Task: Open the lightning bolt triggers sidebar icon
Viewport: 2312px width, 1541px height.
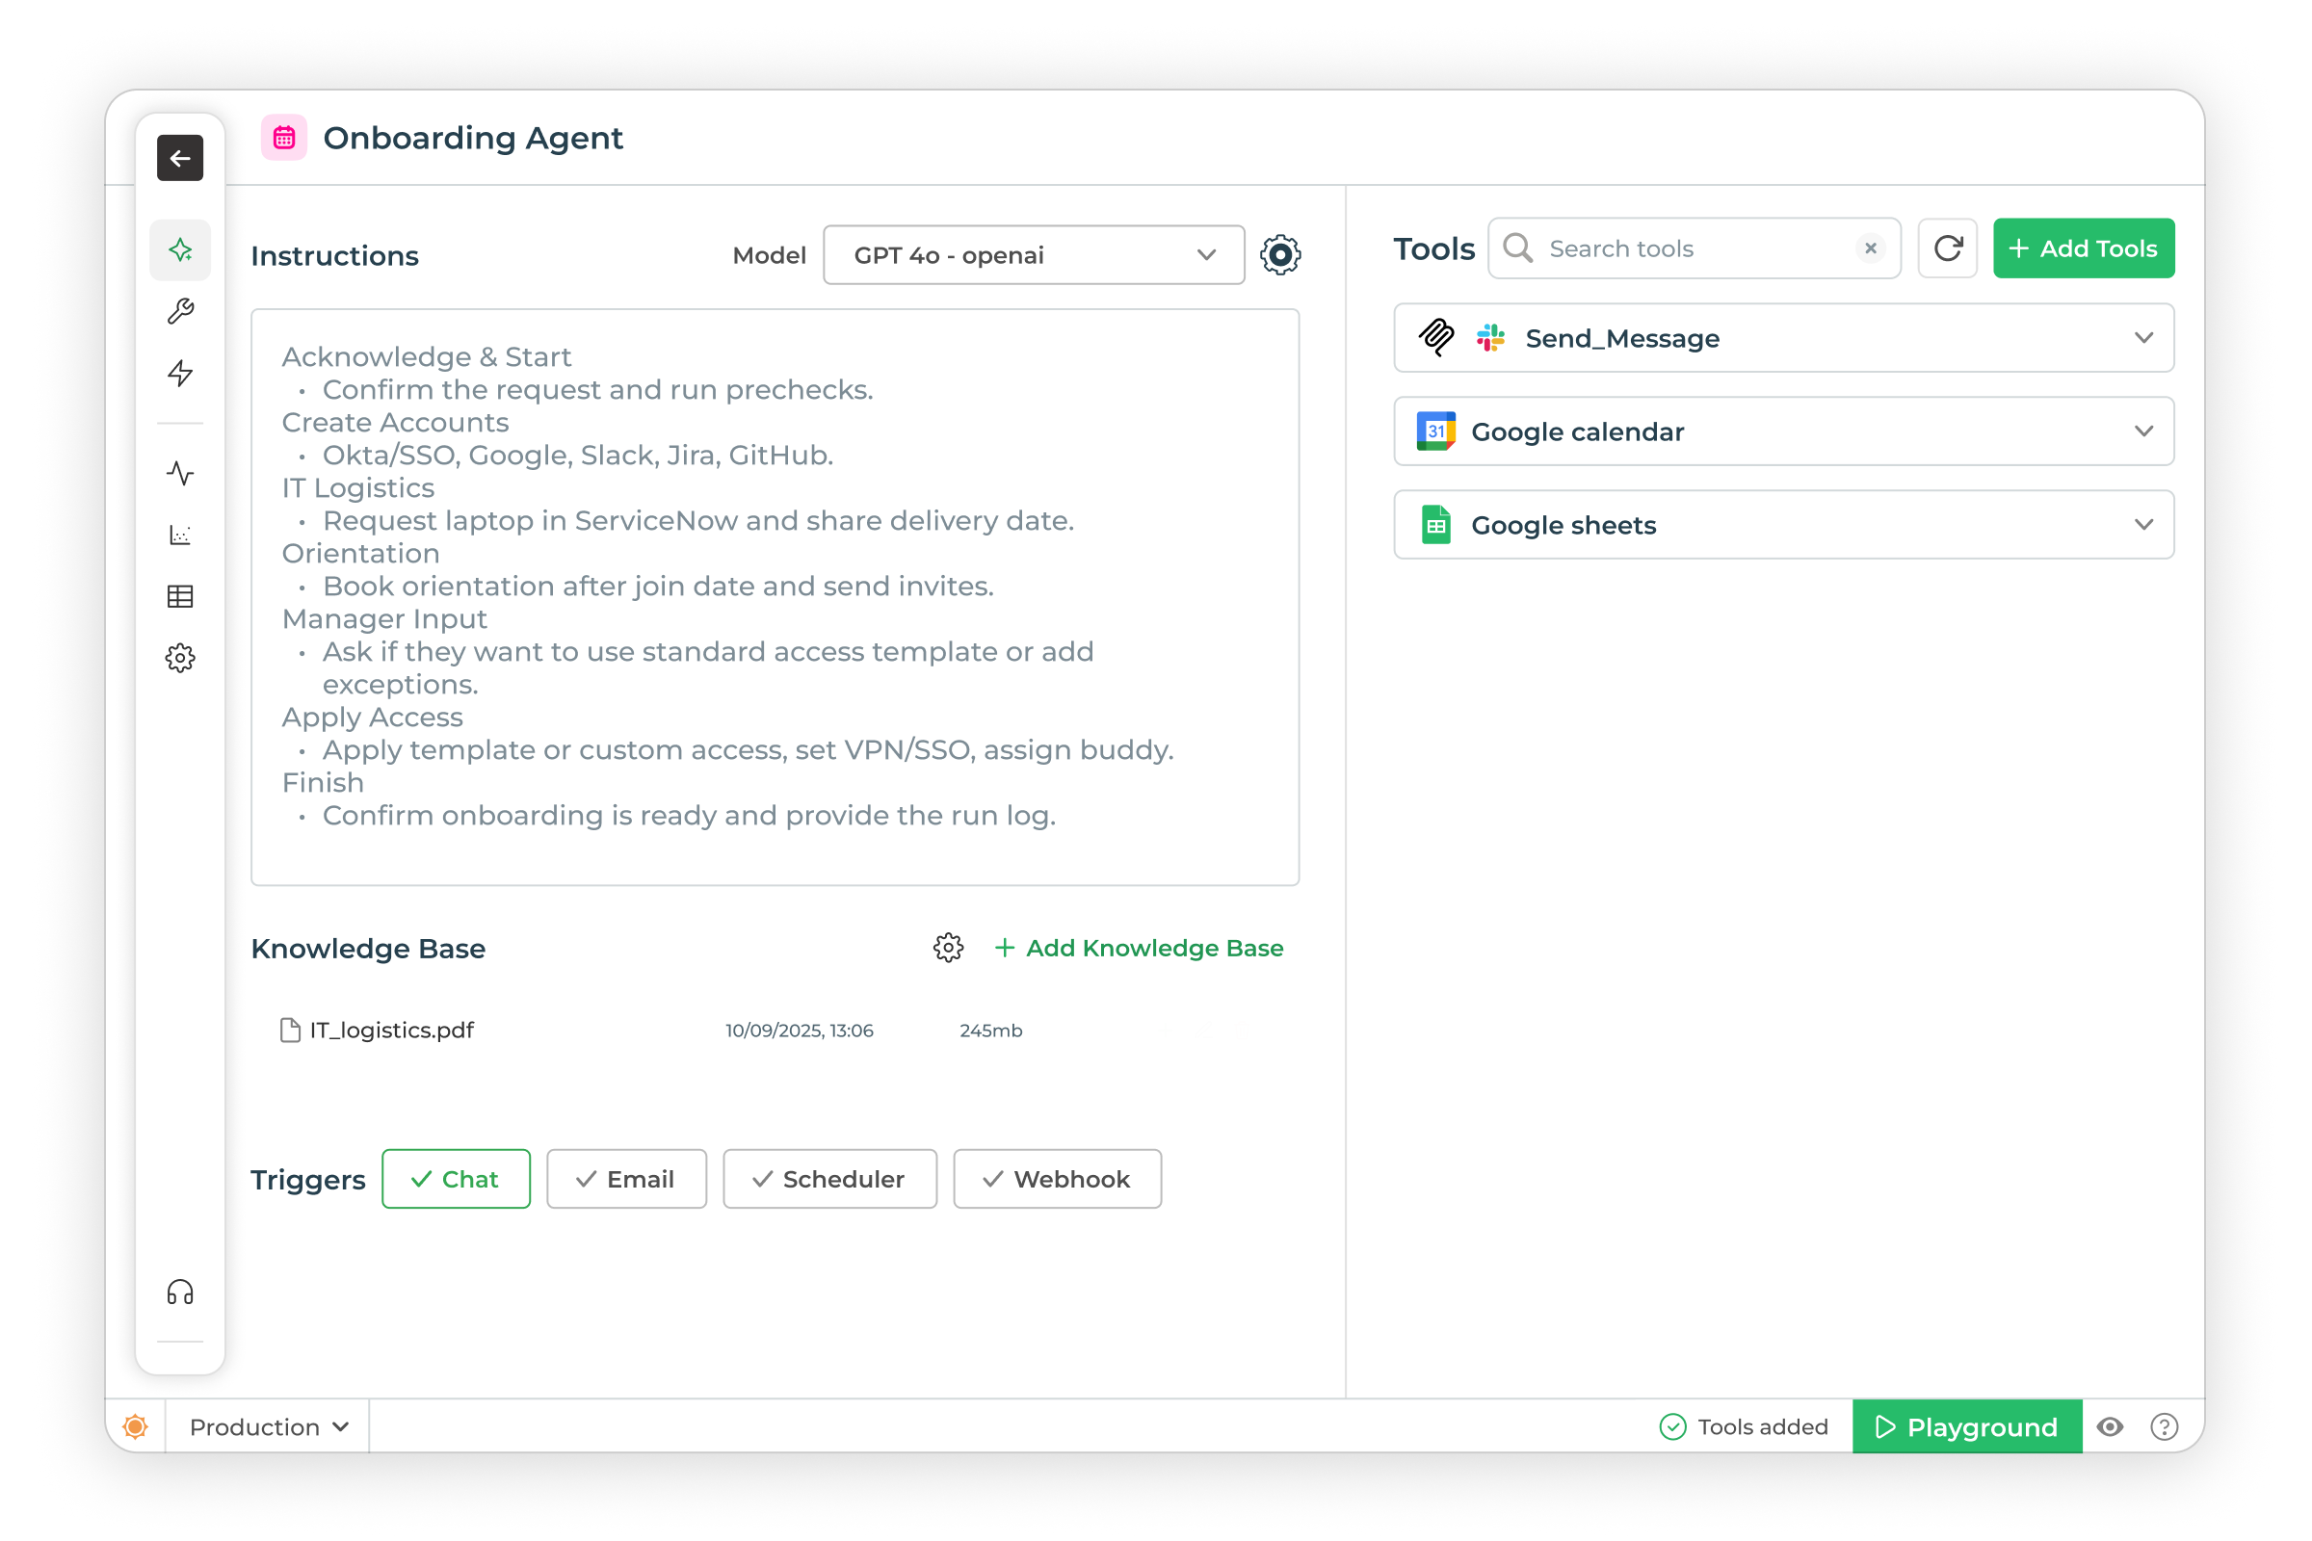Action: click(x=180, y=374)
